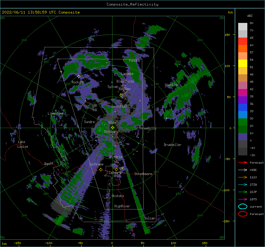
Task: Click the Calgary city label
Action: (x=115, y=173)
